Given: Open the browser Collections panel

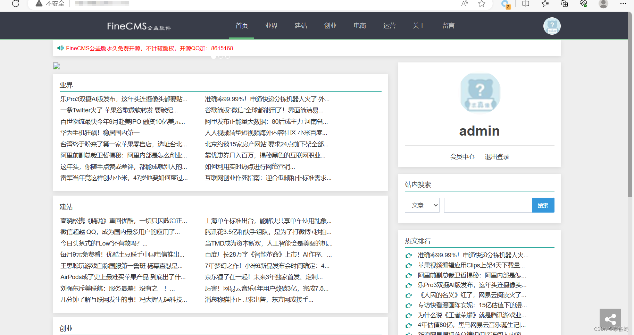Looking at the screenshot, I should pyautogui.click(x=564, y=4).
